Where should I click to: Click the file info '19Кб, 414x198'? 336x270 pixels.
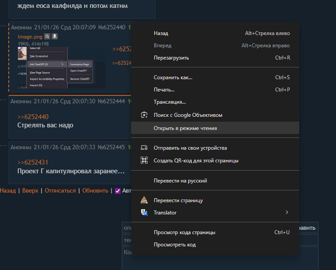[33, 44]
